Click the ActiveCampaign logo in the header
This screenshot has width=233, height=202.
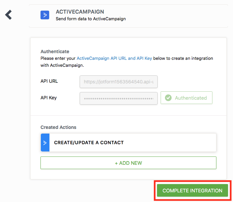point(45,15)
